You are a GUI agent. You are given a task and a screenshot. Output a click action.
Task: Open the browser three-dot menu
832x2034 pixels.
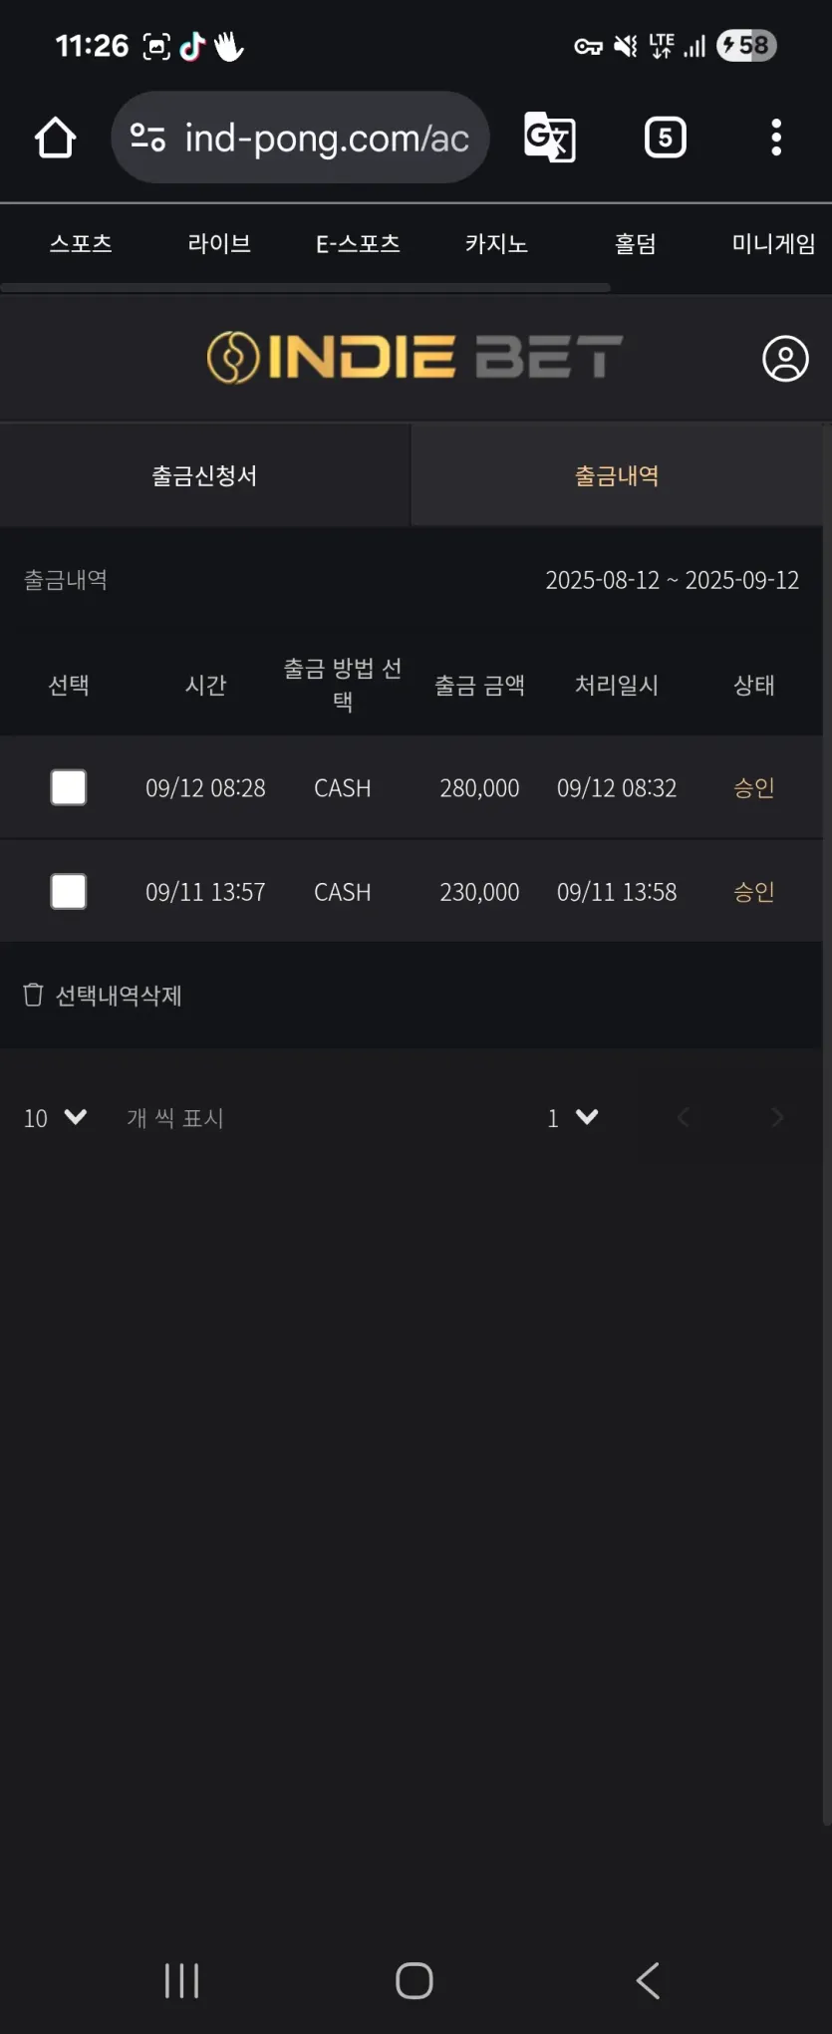[776, 138]
